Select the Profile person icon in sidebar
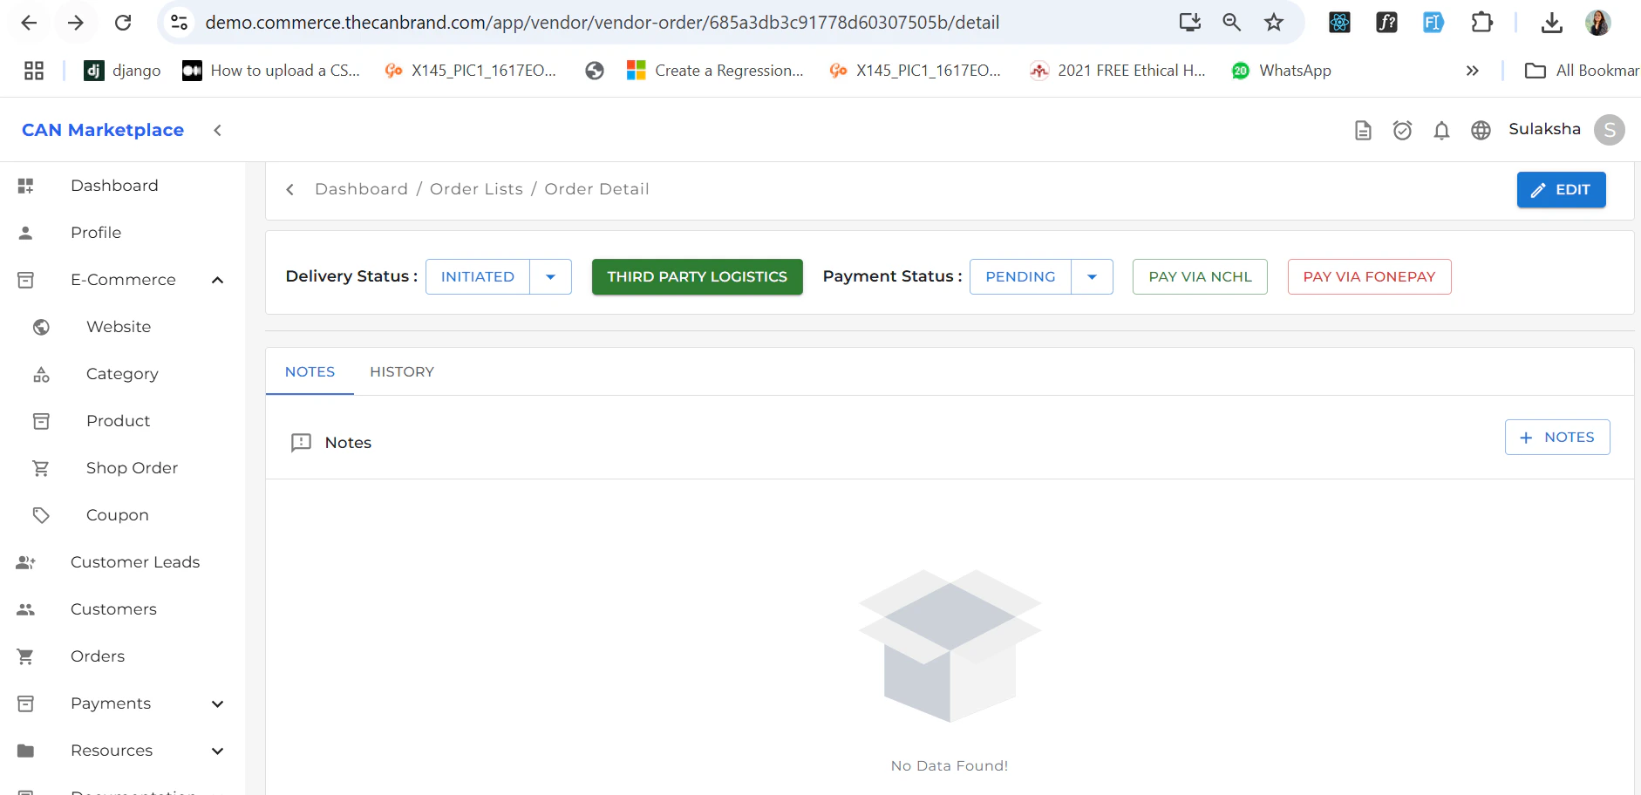This screenshot has width=1641, height=795. (25, 232)
